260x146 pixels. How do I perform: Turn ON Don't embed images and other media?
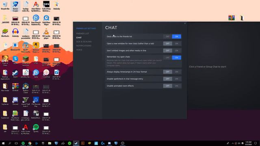176,50
